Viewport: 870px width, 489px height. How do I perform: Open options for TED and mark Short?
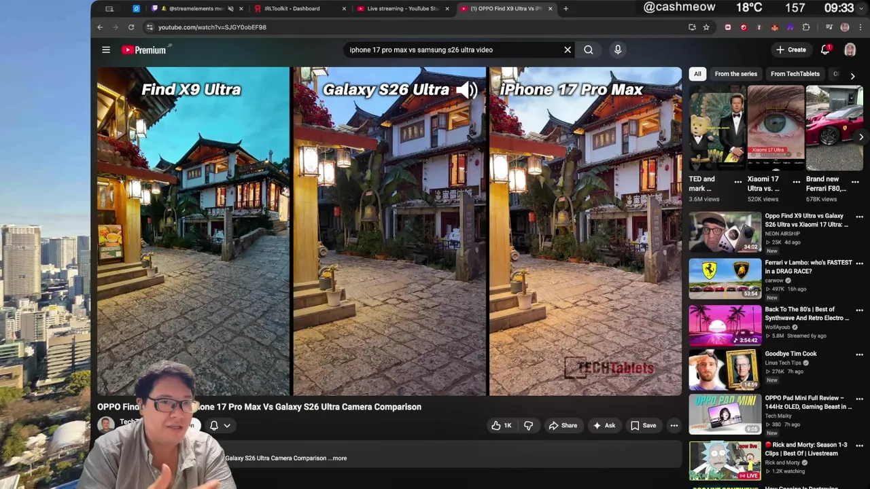click(737, 181)
